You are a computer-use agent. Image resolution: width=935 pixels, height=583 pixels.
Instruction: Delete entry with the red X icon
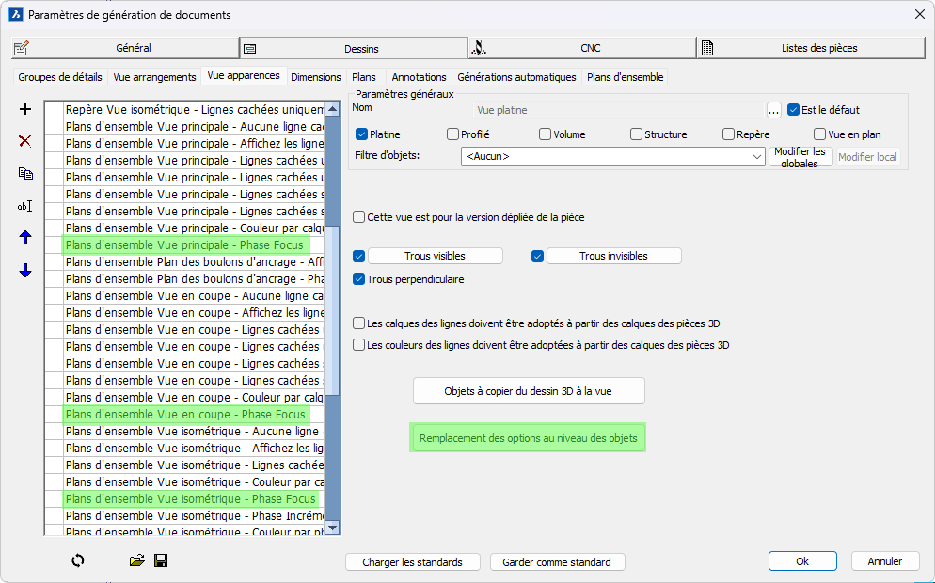(x=25, y=141)
